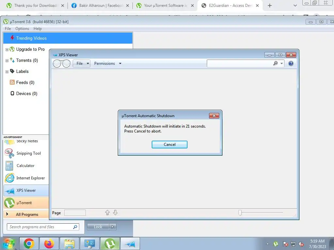The height and width of the screenshot is (250, 334).
Task: Switch to the E2Guardian - Access Denied browser tab
Action: [x=230, y=6]
